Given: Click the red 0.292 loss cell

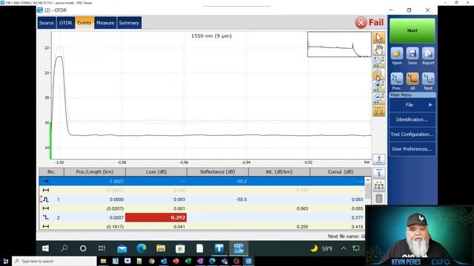Looking at the screenshot, I should (156, 217).
